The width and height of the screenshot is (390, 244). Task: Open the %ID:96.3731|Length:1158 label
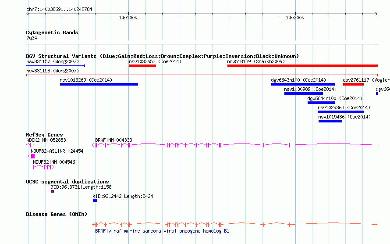tap(82, 187)
